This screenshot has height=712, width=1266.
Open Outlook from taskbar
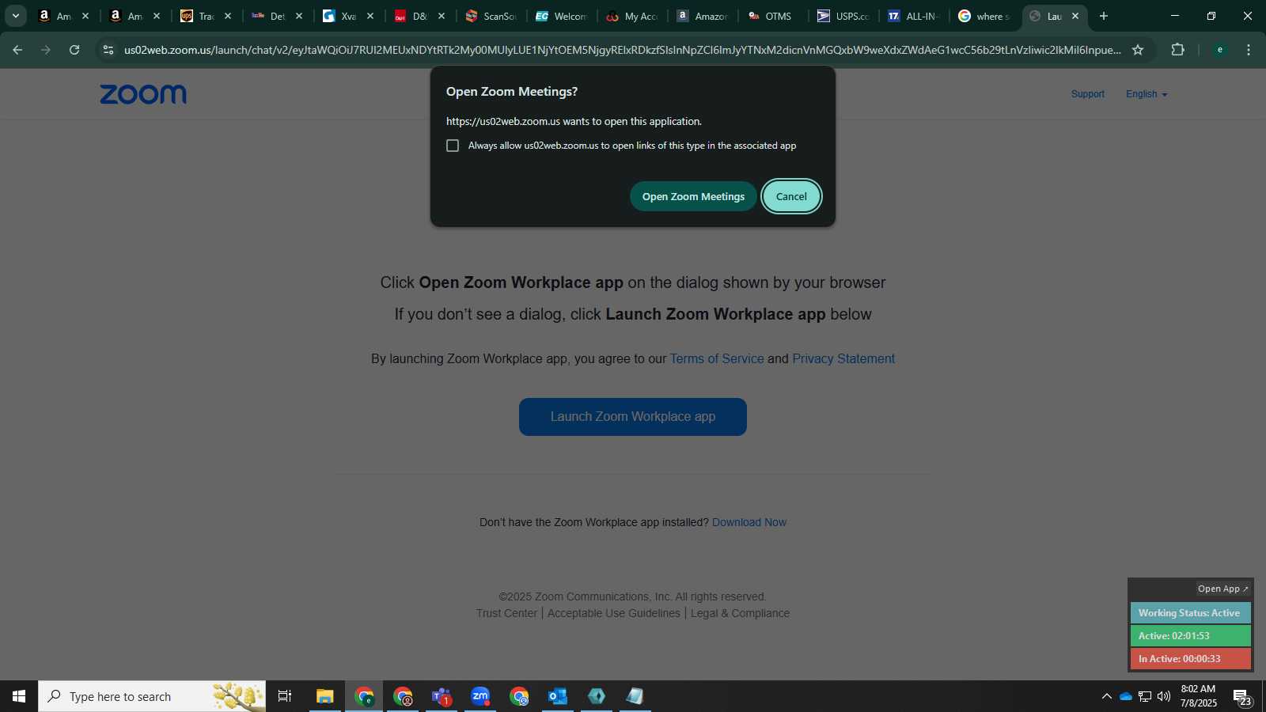pos(558,696)
